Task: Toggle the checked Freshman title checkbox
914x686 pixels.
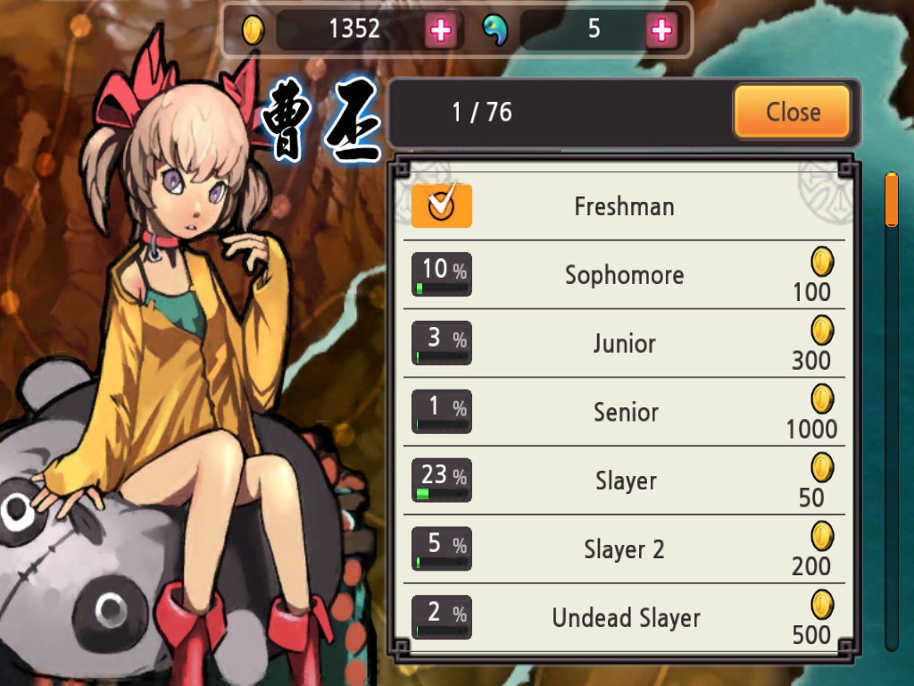Action: click(x=441, y=205)
